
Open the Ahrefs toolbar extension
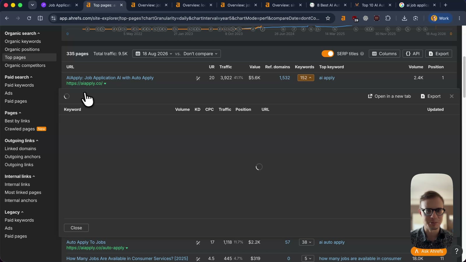pyautogui.click(x=343, y=18)
